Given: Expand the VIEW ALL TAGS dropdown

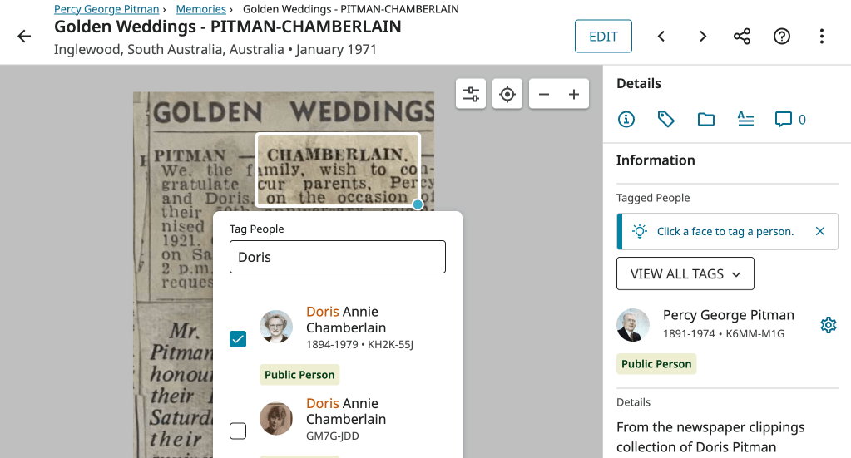Looking at the screenshot, I should click(685, 273).
